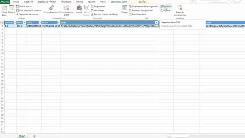
Task: Click horizontal scrollbar left arrow
Action: (169, 136)
